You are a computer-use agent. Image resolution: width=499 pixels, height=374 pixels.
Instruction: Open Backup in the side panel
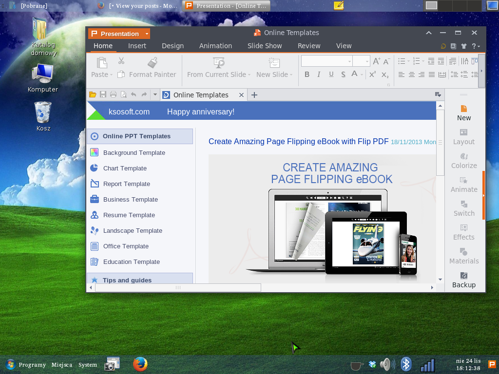click(464, 280)
